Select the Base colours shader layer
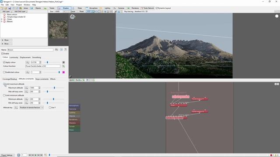The width and height of the screenshot is (280, 157). pyautogui.click(x=12, y=14)
